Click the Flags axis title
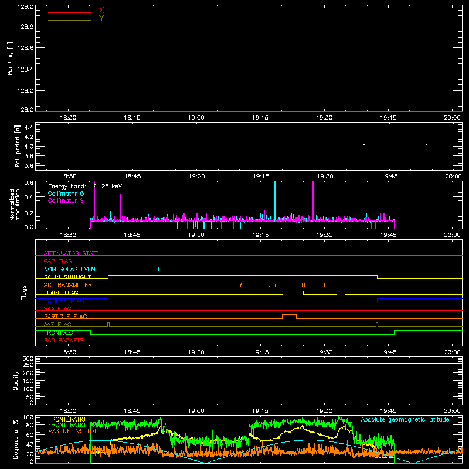This screenshot has width=469, height=469. (24, 293)
